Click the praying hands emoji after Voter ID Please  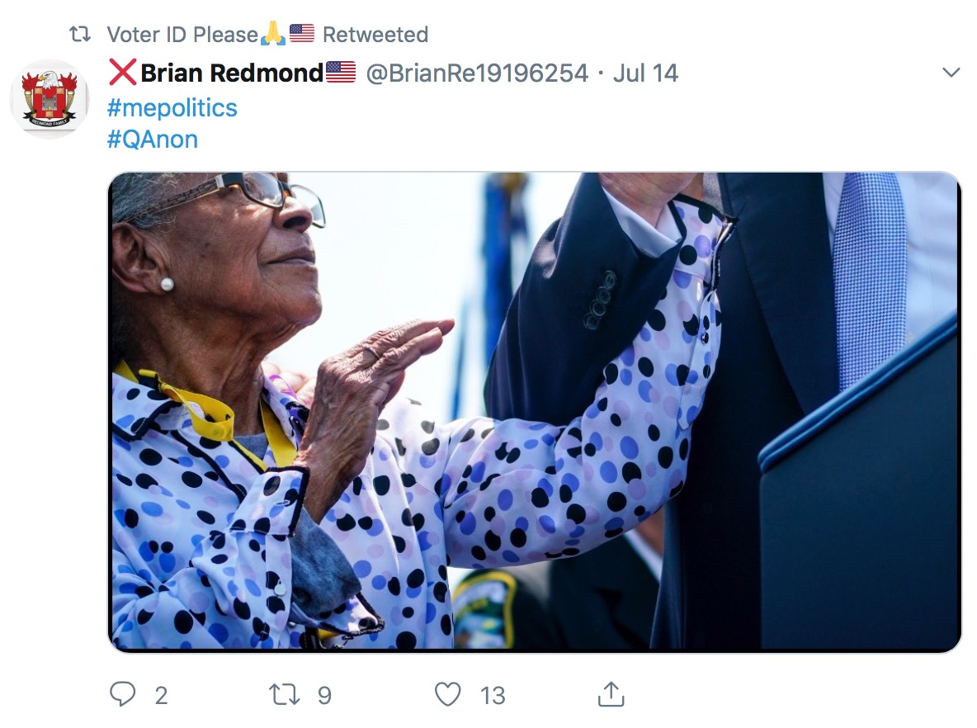(272, 35)
